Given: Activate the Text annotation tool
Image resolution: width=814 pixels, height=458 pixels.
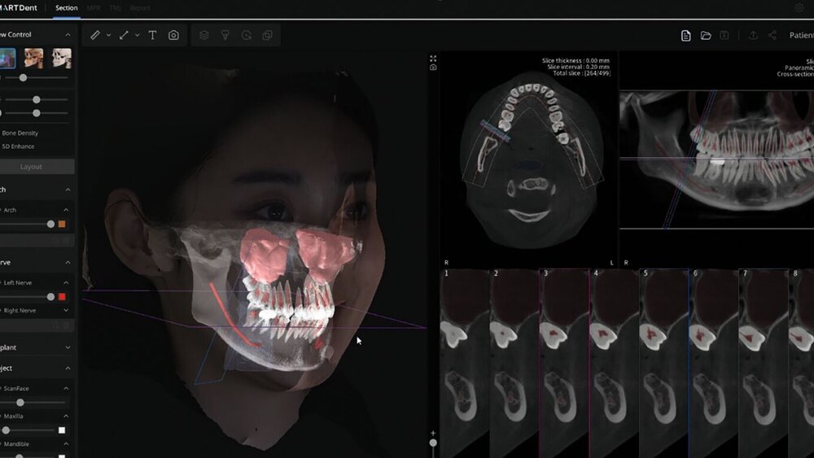Looking at the screenshot, I should point(152,35).
